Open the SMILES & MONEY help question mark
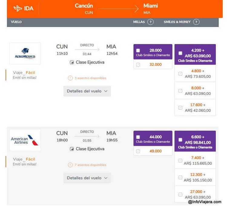This screenshot has height=209, width=227. pos(196,22)
